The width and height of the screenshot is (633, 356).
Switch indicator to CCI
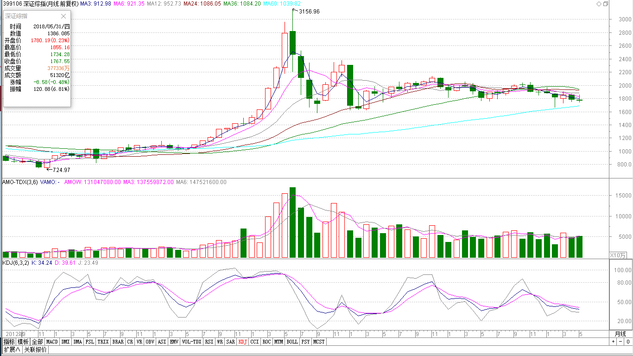pos(255,342)
